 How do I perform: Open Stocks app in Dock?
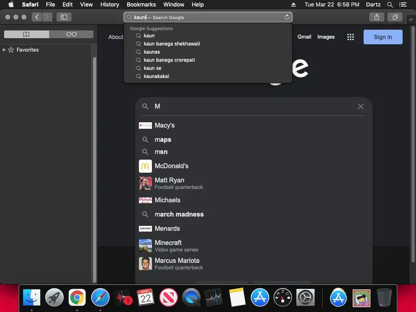(214, 297)
